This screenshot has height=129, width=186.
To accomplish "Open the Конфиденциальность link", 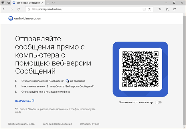I will [x=21, y=124].
